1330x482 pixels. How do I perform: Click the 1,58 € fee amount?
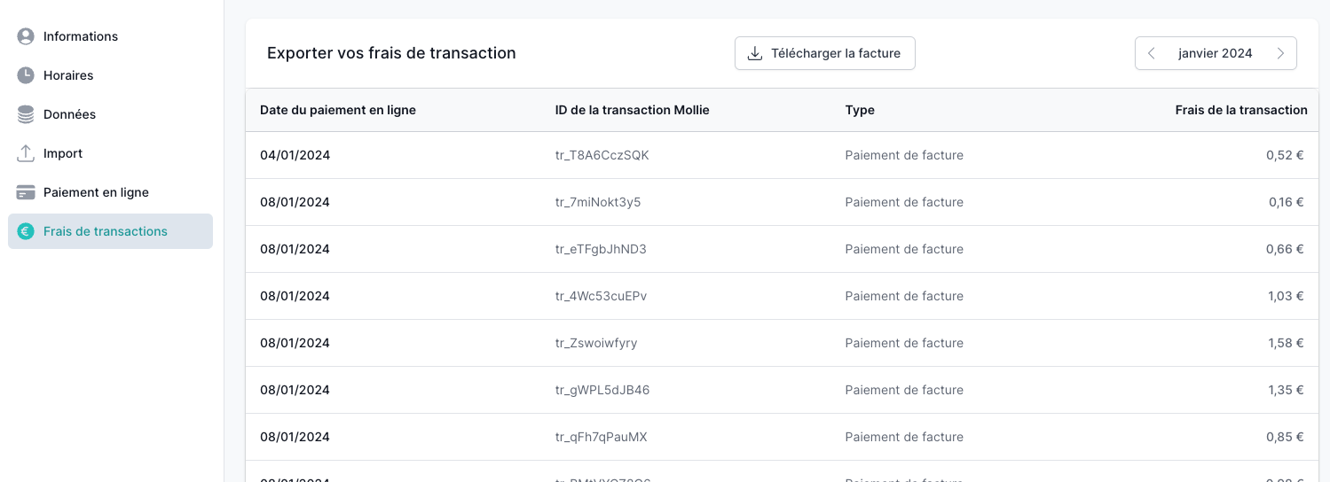point(1285,343)
